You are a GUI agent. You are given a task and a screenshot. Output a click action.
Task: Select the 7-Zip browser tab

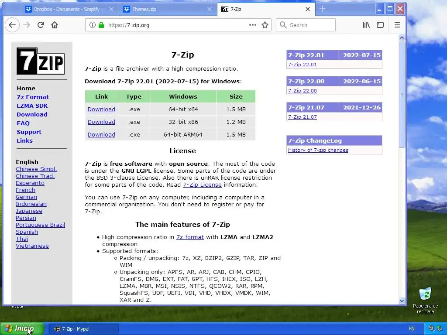[x=266, y=9]
